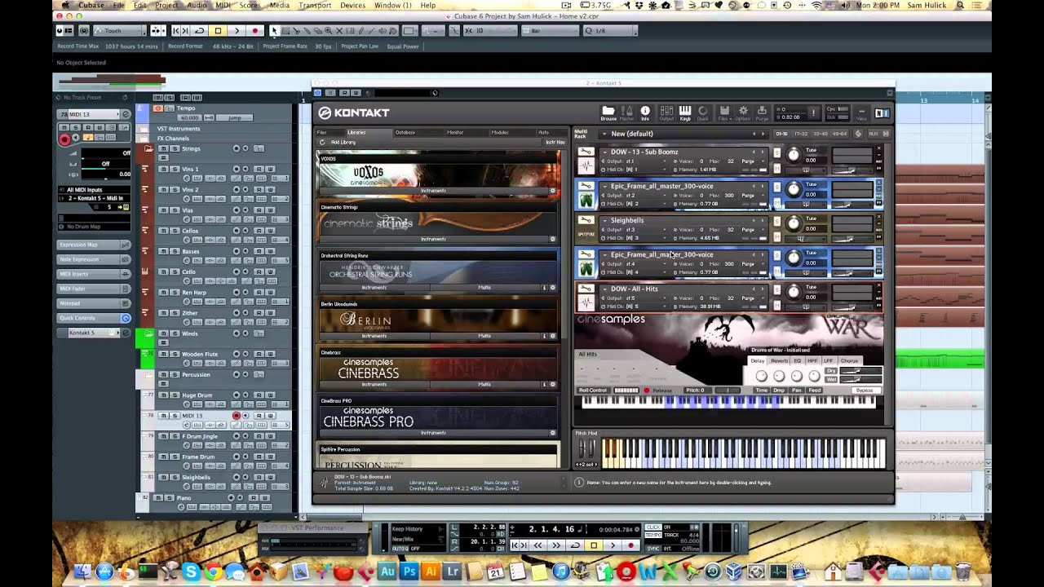Click the Record button in Cubase toolbar
1044x587 pixels.
click(x=255, y=31)
